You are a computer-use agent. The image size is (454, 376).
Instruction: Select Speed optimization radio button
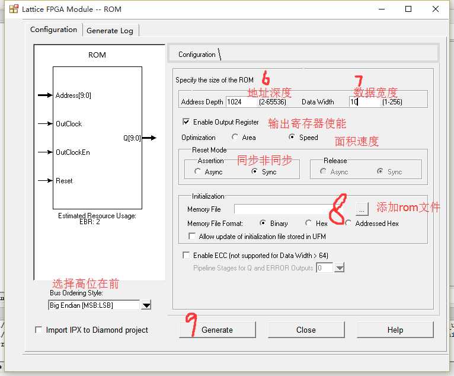click(x=292, y=137)
